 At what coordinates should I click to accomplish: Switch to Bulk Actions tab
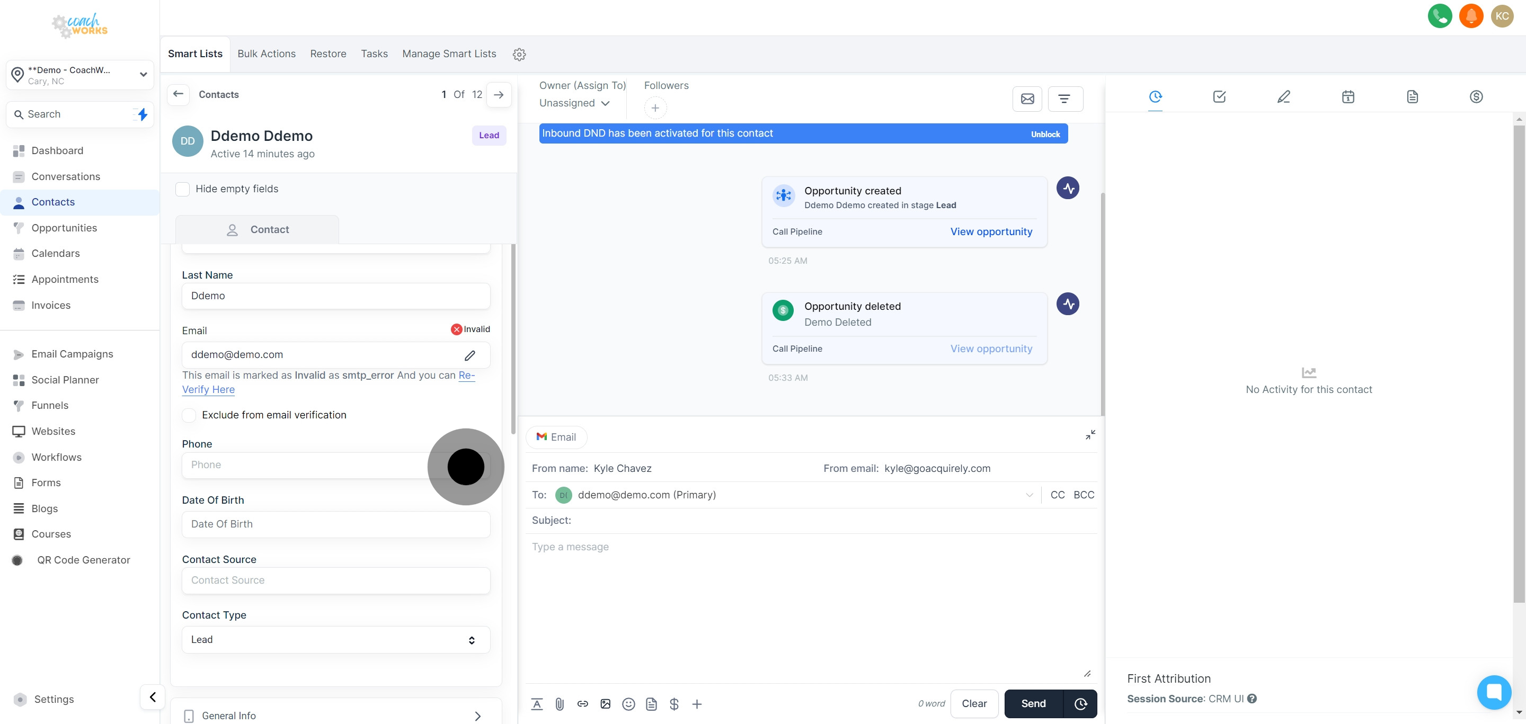266,54
